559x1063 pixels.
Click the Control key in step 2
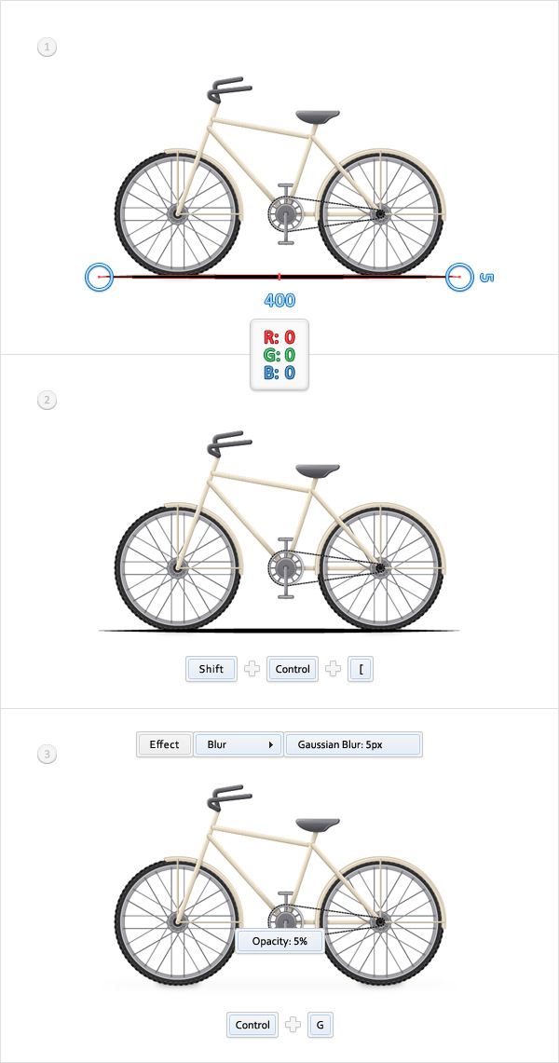pyautogui.click(x=293, y=669)
